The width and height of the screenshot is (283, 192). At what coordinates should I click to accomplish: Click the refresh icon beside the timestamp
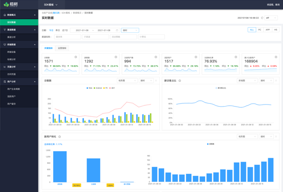[262, 18]
